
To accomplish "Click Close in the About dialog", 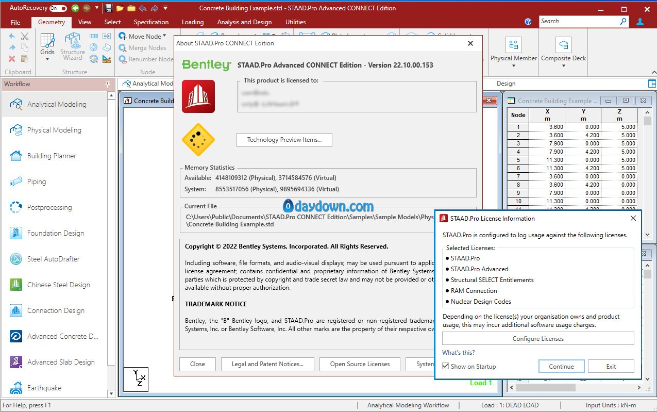I will [197, 364].
